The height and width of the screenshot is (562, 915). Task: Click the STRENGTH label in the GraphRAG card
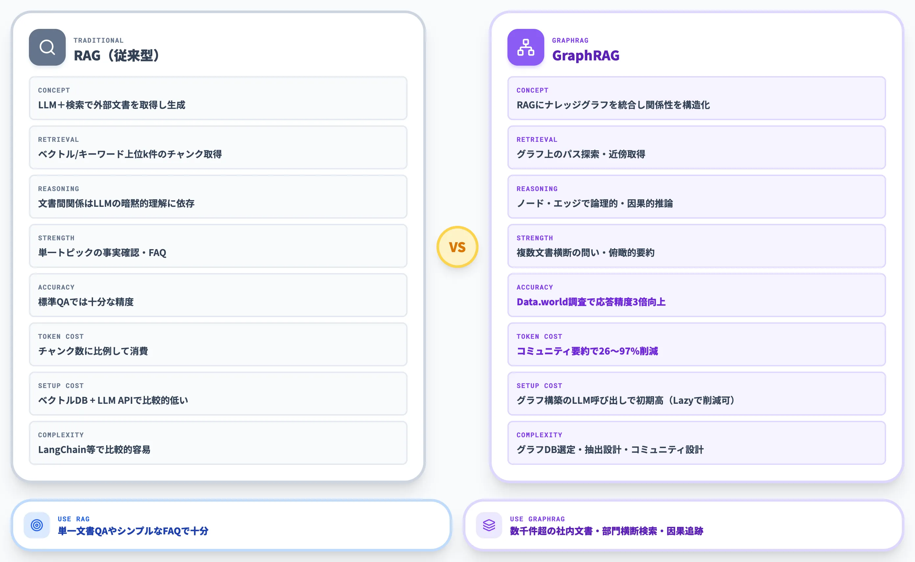pyautogui.click(x=535, y=238)
